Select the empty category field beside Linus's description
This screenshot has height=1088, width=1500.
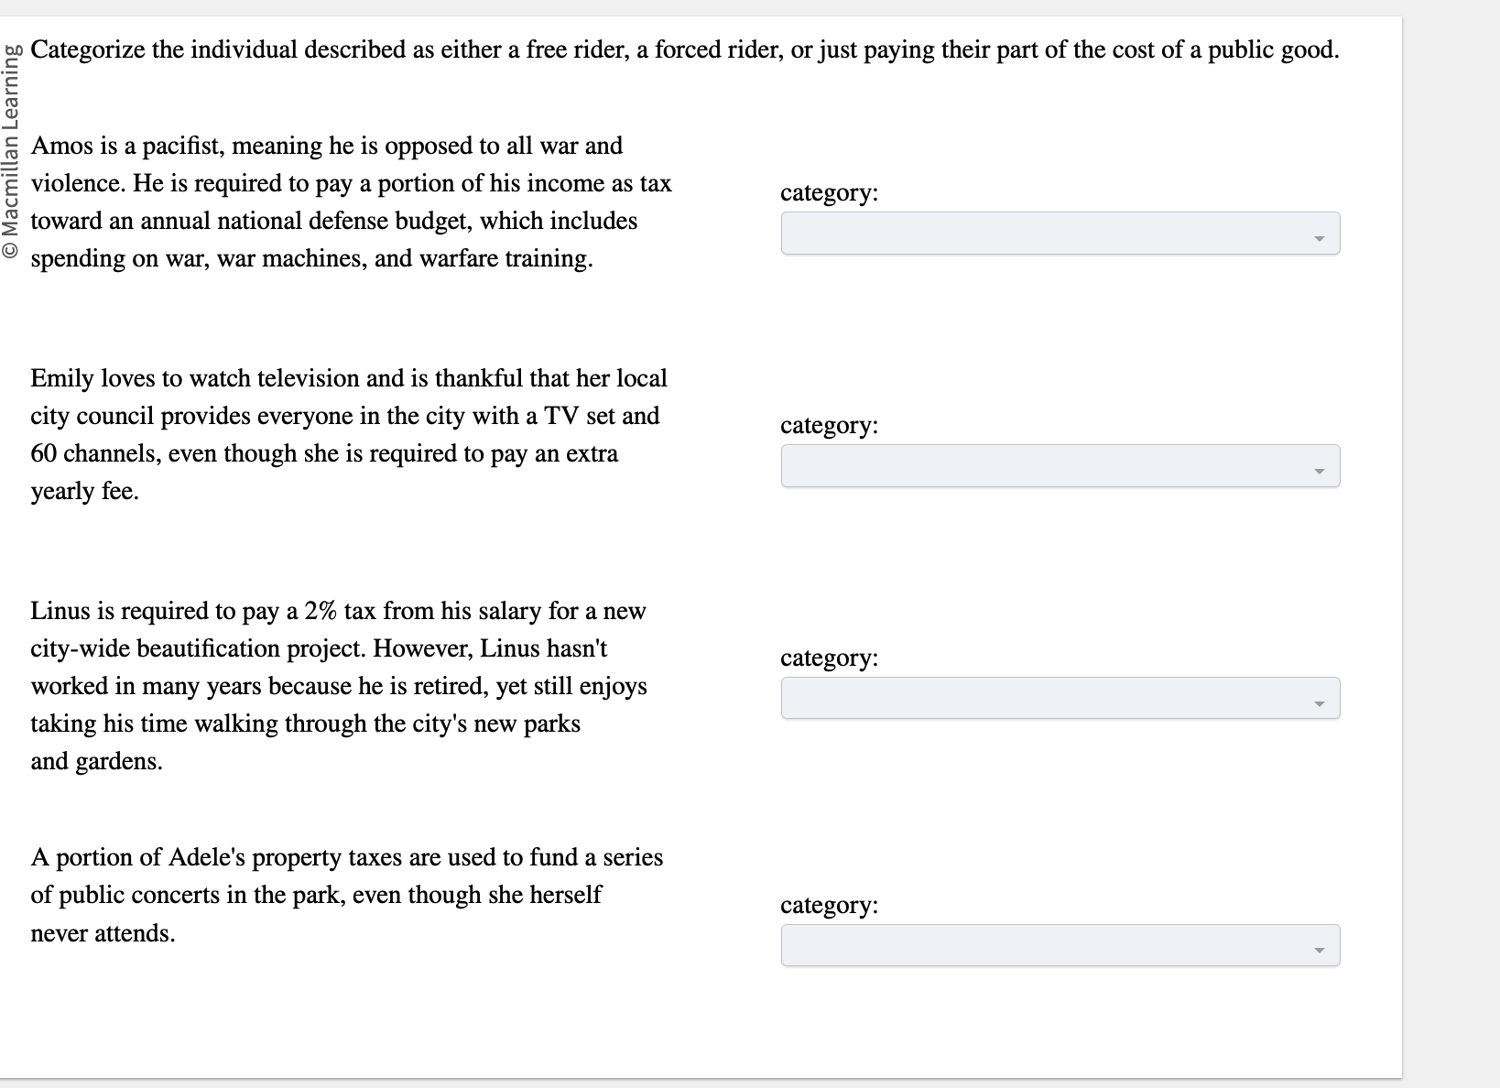point(1007,698)
